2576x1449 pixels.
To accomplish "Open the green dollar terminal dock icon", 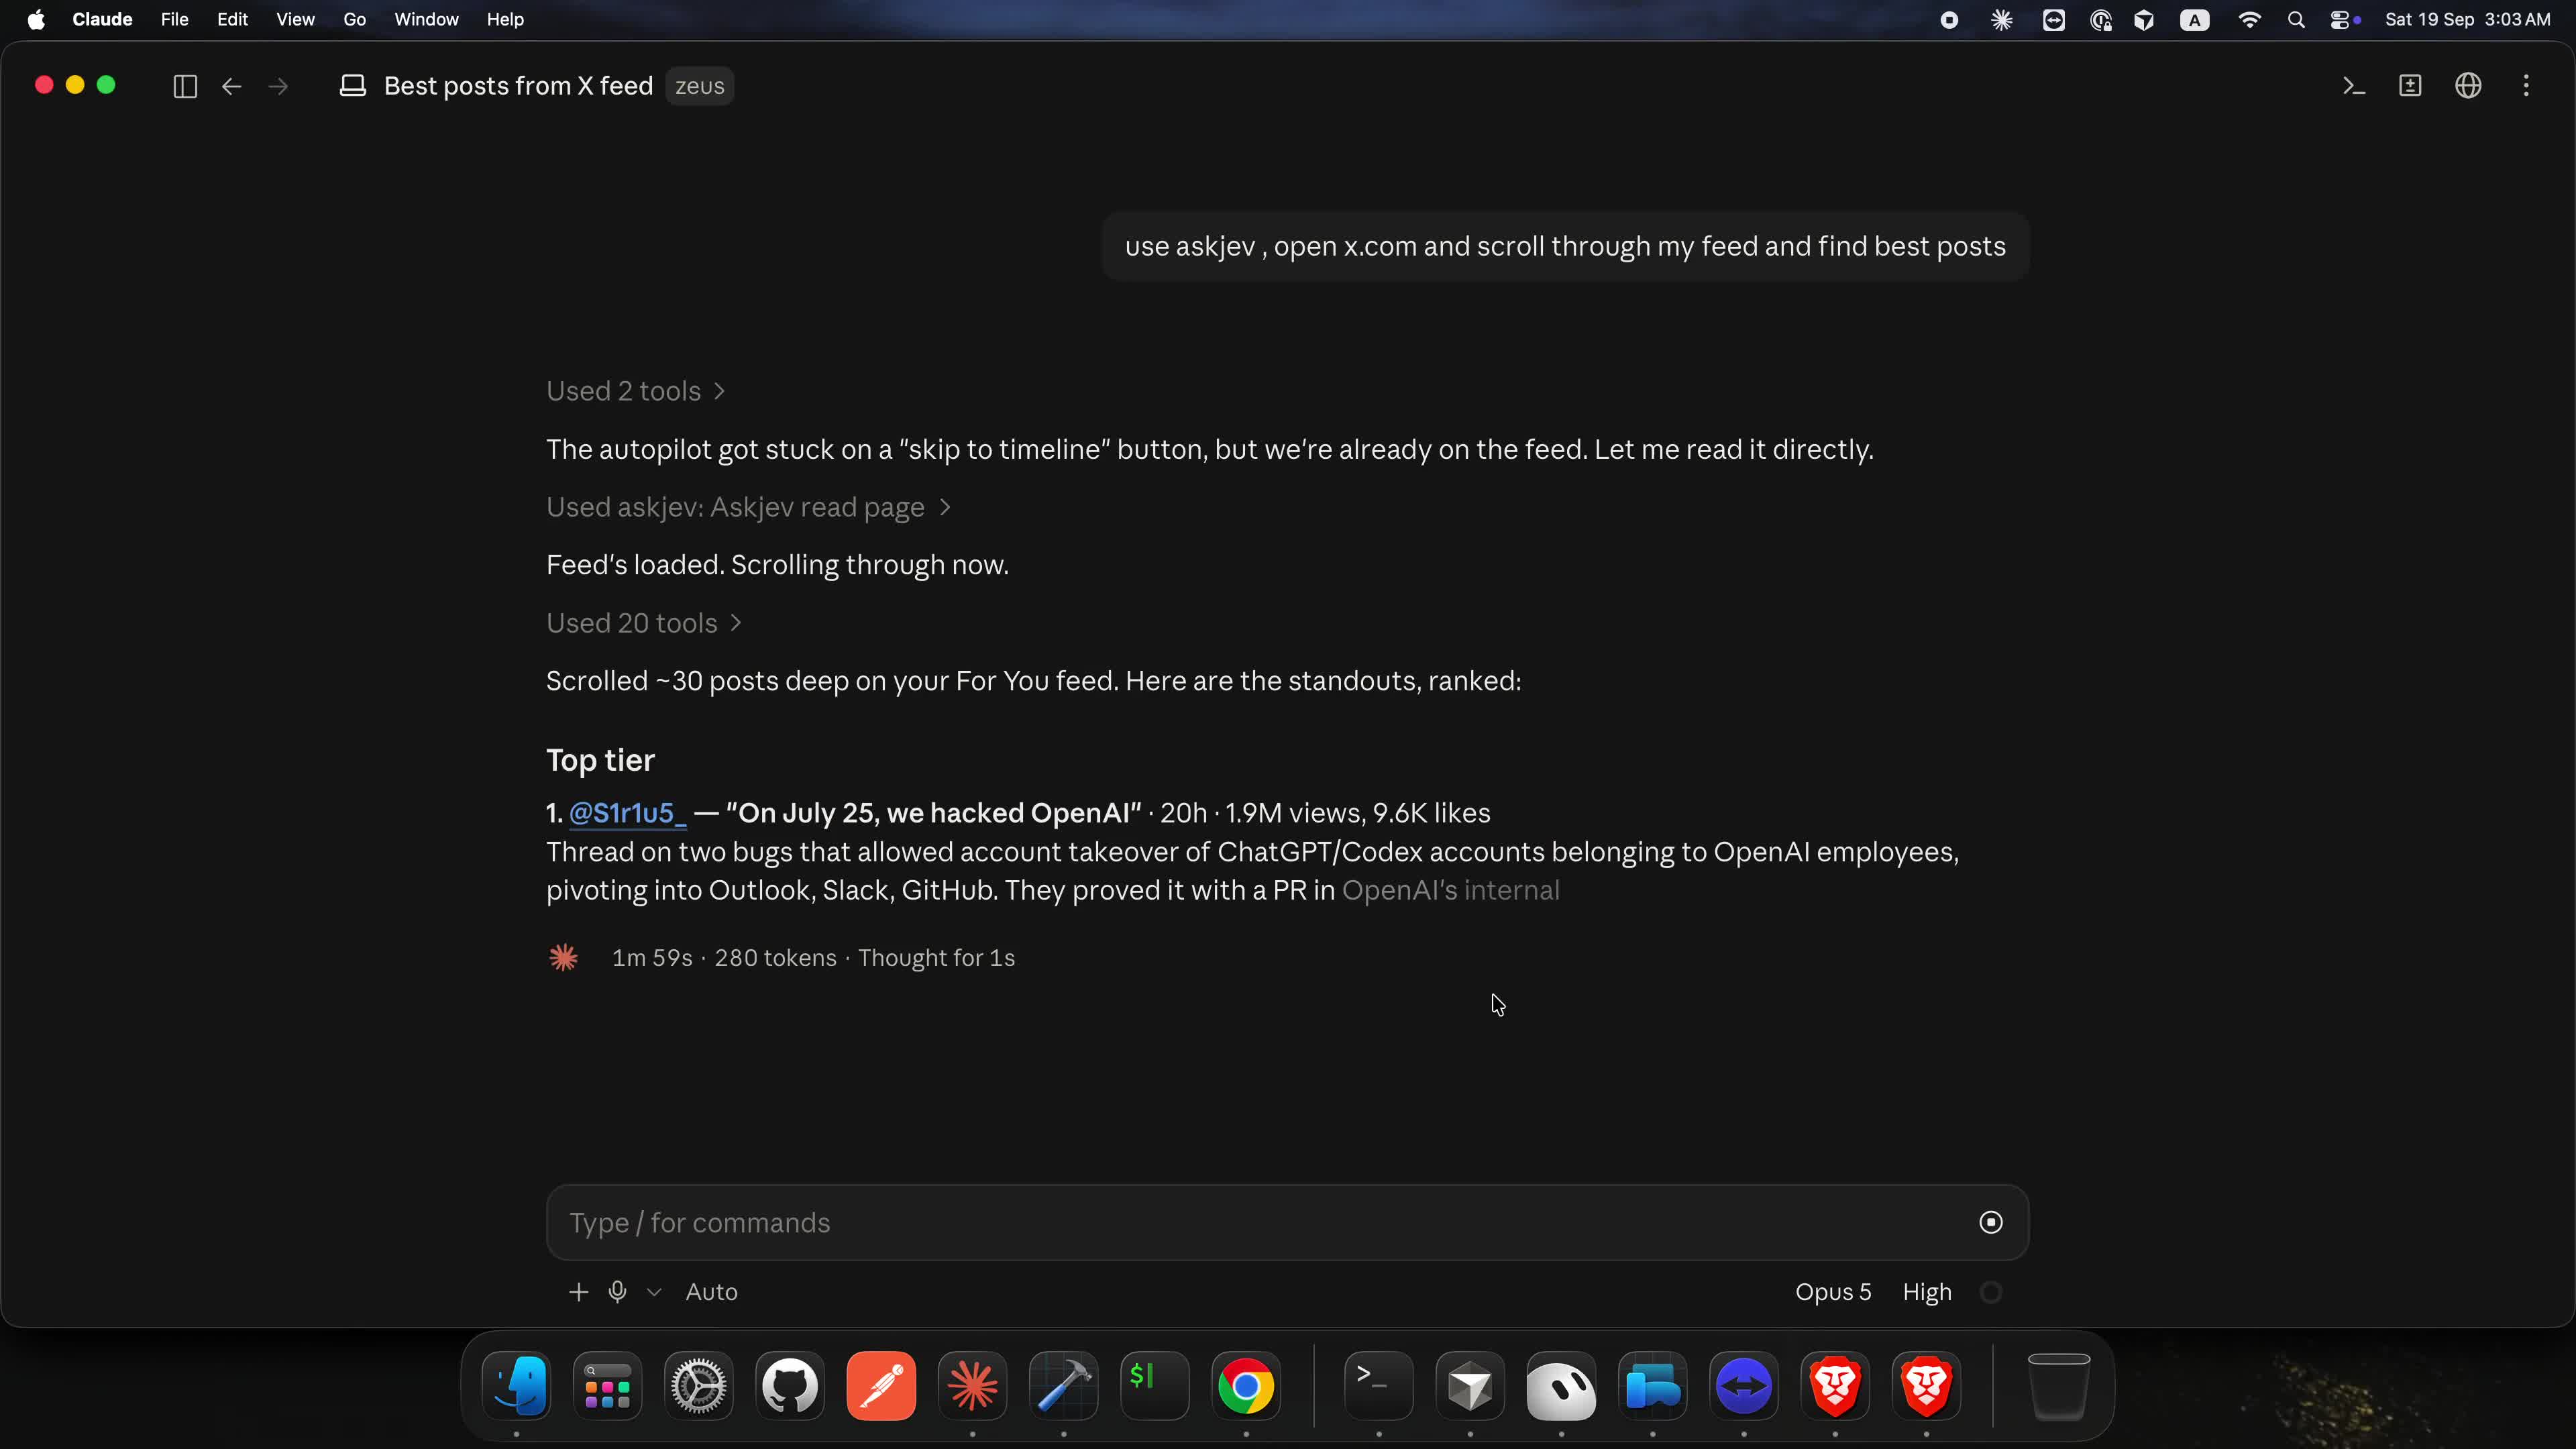I will click(x=1155, y=1386).
